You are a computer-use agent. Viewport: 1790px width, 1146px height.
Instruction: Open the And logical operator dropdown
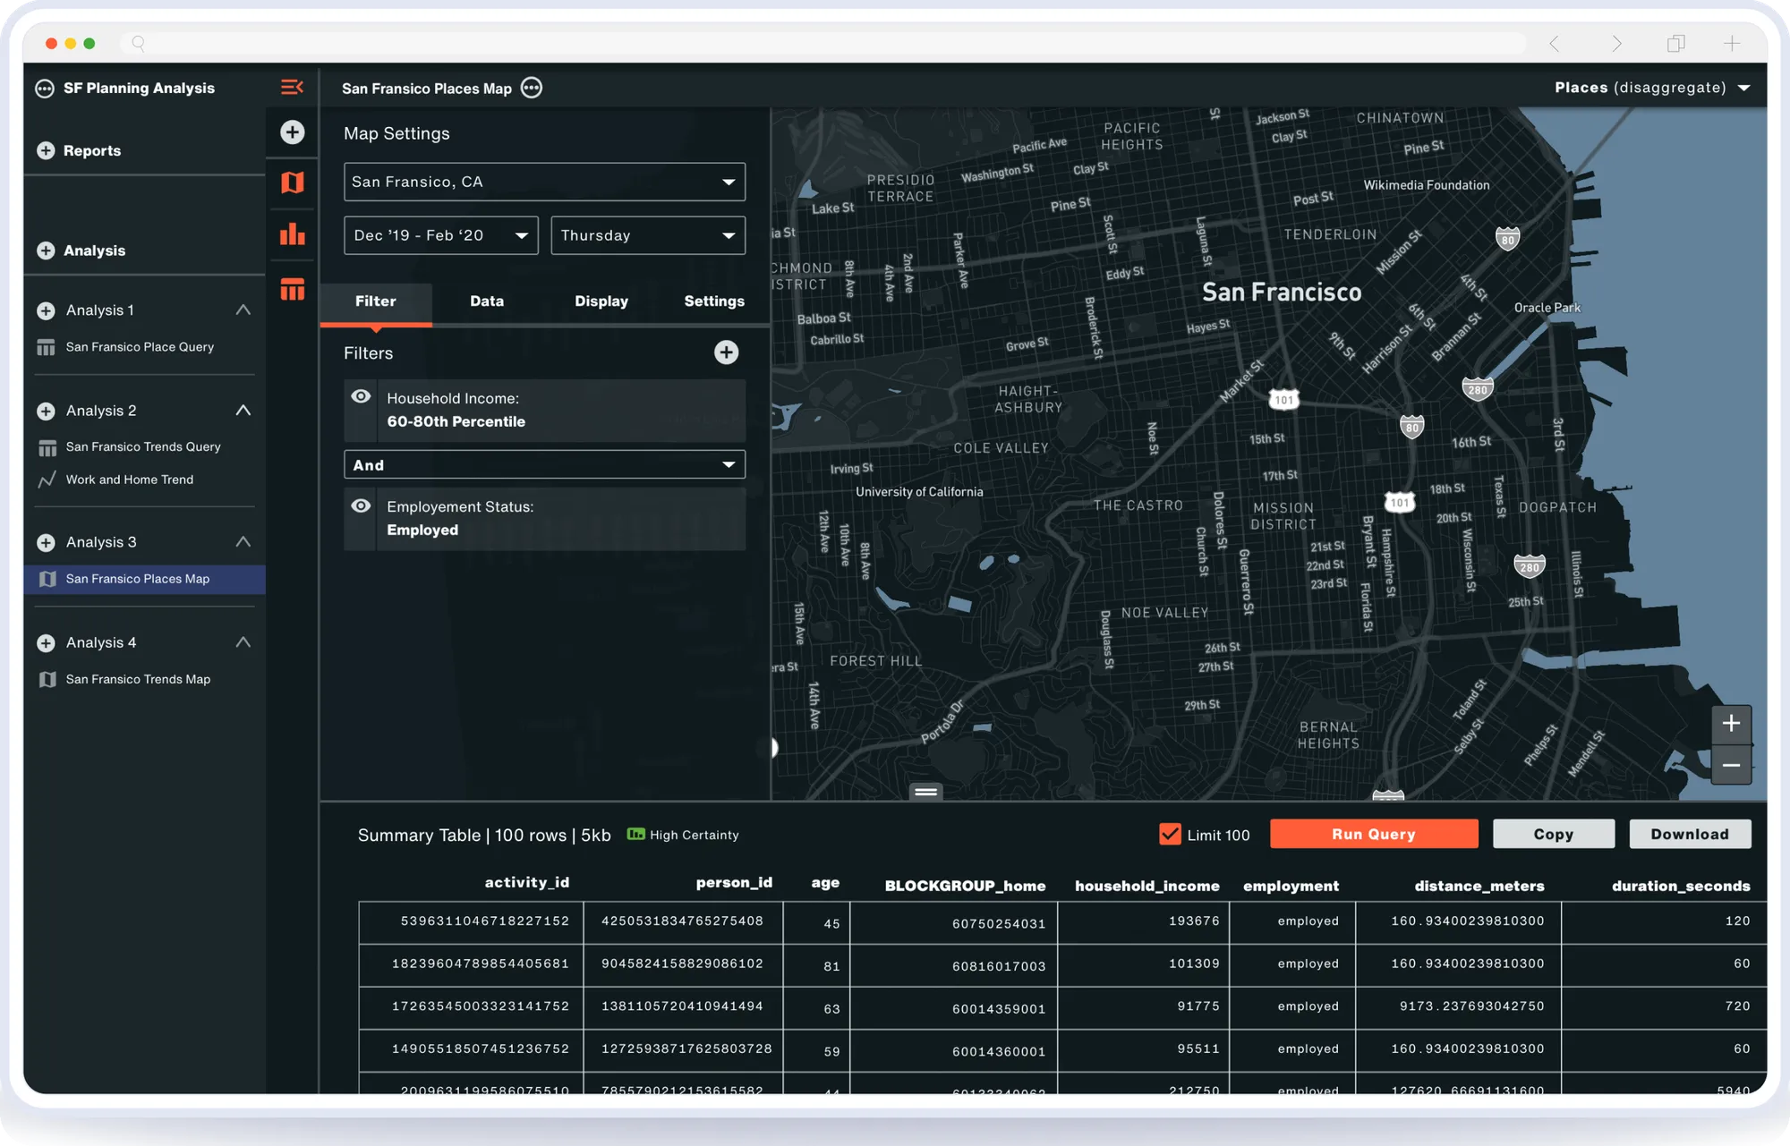click(544, 464)
